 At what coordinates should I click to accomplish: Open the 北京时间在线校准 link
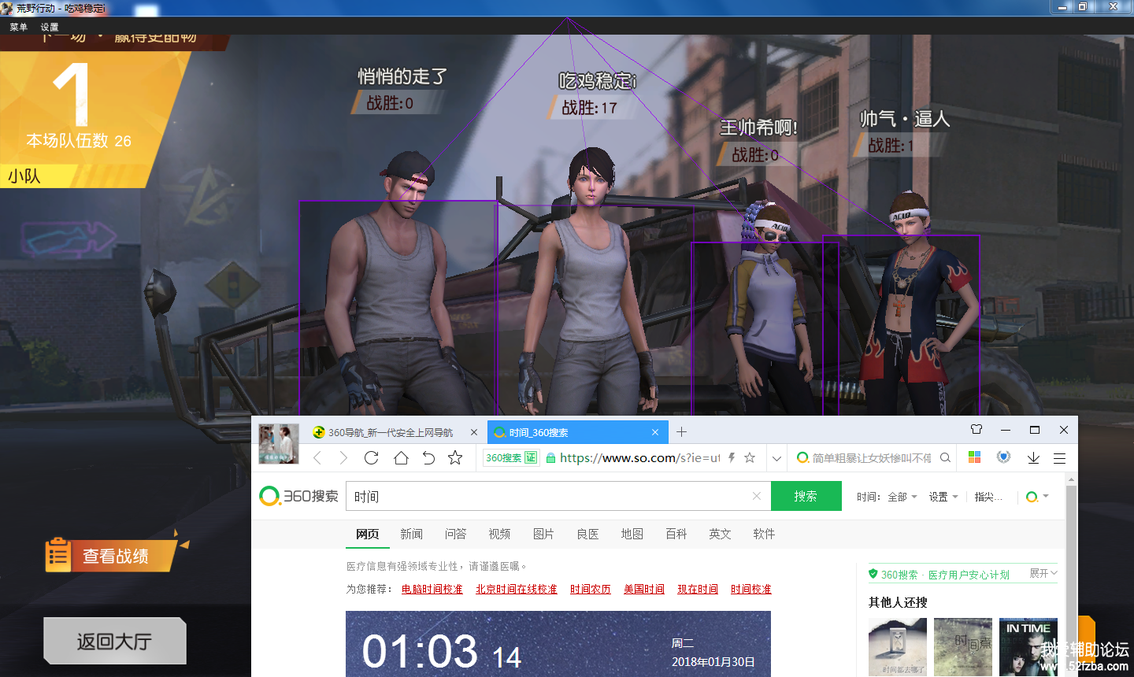click(517, 589)
